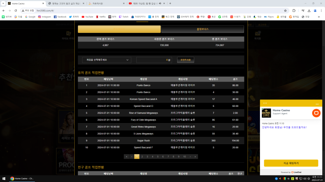Click the address bar URL hm3590.com

point(45,10)
